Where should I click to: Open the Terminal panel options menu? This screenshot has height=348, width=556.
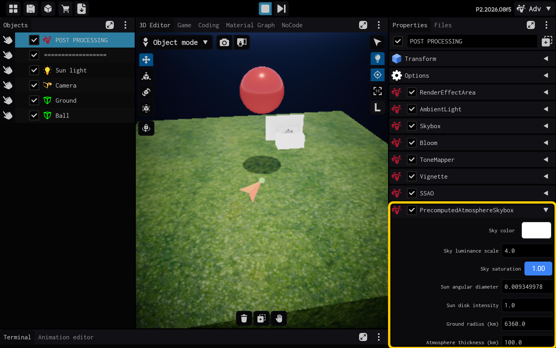(x=379, y=337)
